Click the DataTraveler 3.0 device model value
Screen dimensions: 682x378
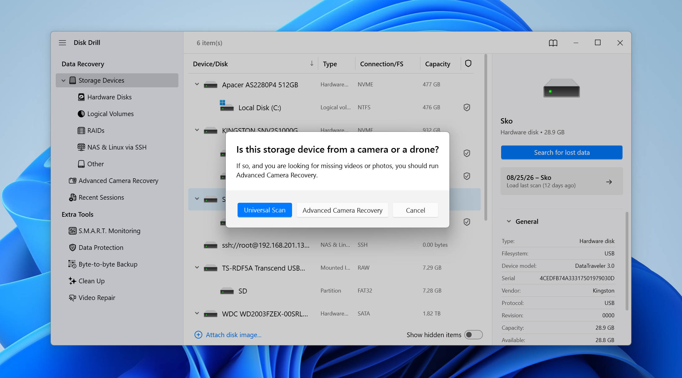pos(595,266)
